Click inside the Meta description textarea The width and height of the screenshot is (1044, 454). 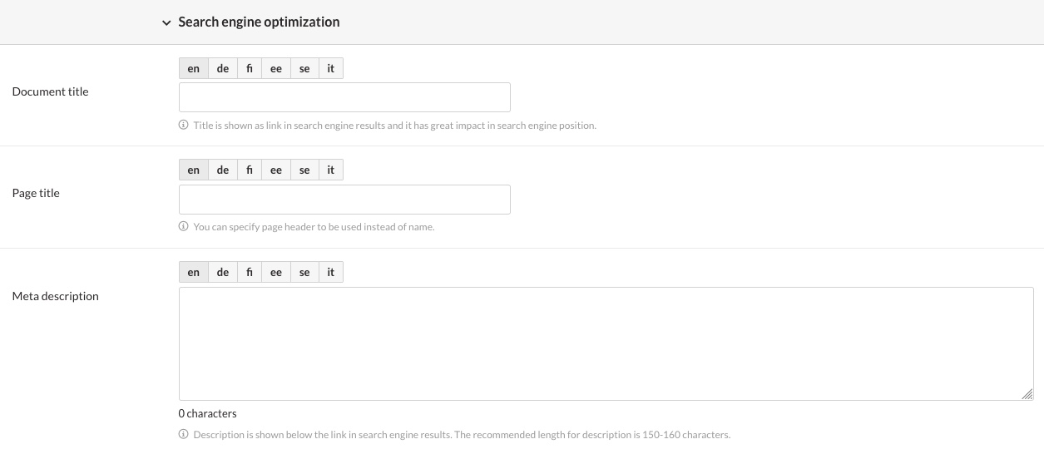point(606,343)
